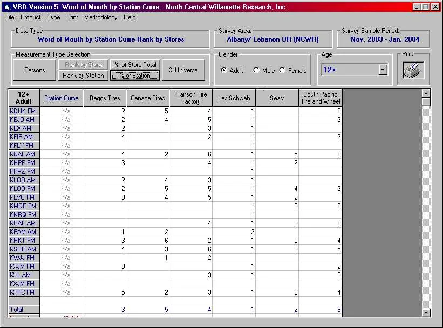443x328 pixels.
Task: Click Word of Mouth by Station Cume Rank text
Action: coord(111,39)
